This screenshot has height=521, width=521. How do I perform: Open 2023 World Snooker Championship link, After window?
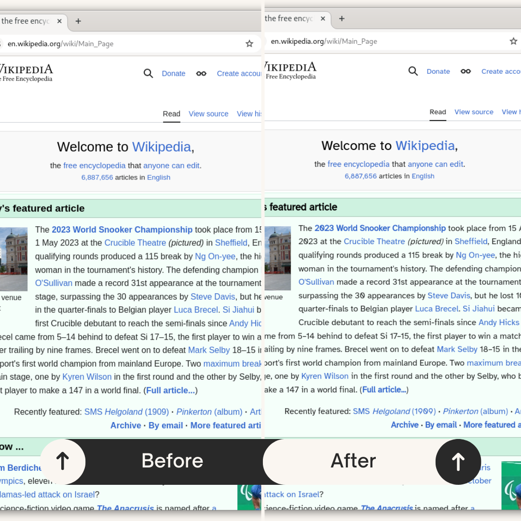pos(380,228)
